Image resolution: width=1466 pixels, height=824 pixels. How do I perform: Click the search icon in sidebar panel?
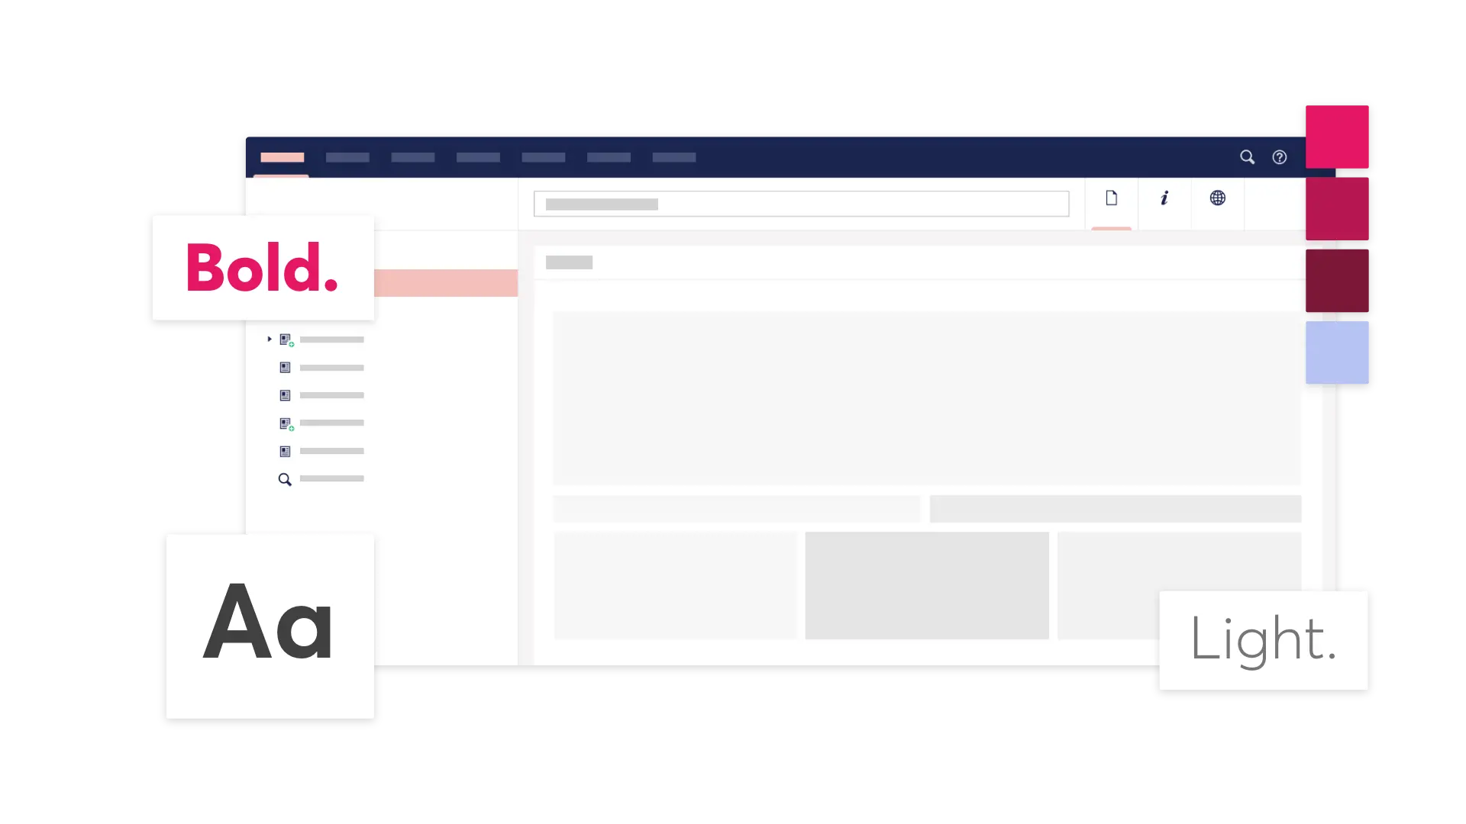point(285,480)
